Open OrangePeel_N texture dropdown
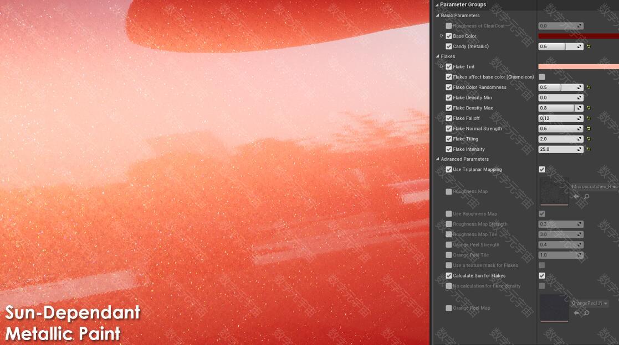619x345 pixels. [590, 303]
